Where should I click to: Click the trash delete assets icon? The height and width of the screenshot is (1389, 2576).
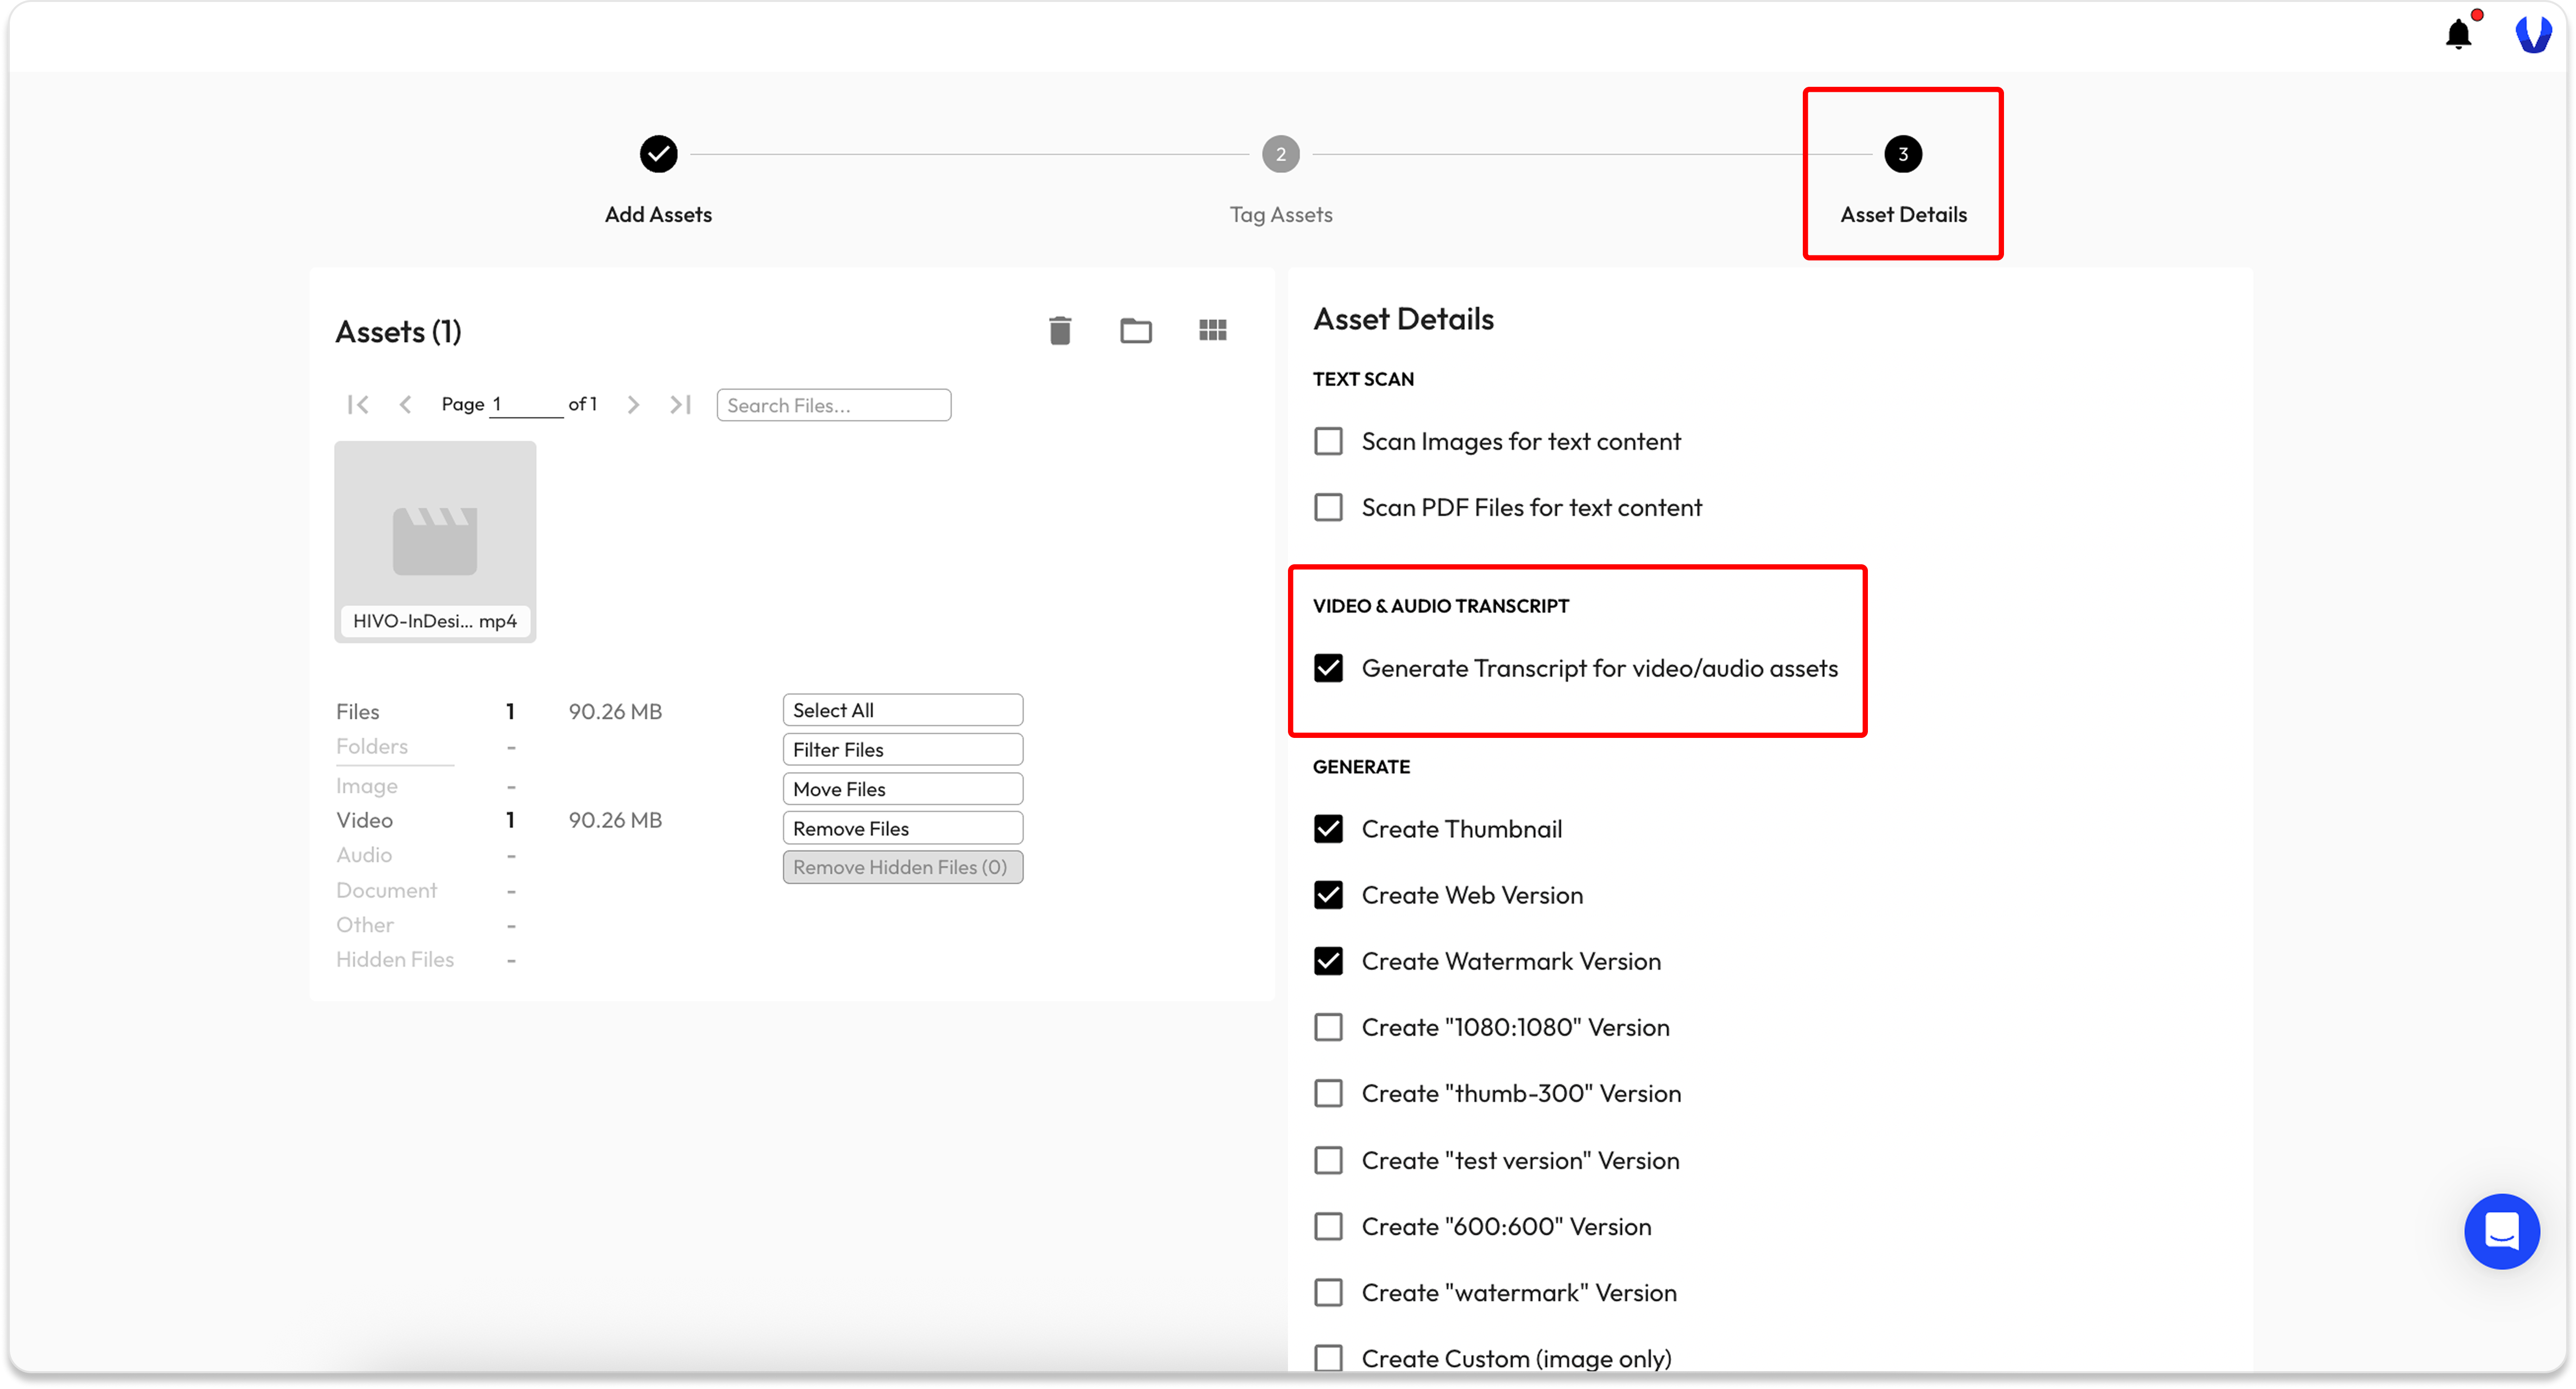[1060, 330]
